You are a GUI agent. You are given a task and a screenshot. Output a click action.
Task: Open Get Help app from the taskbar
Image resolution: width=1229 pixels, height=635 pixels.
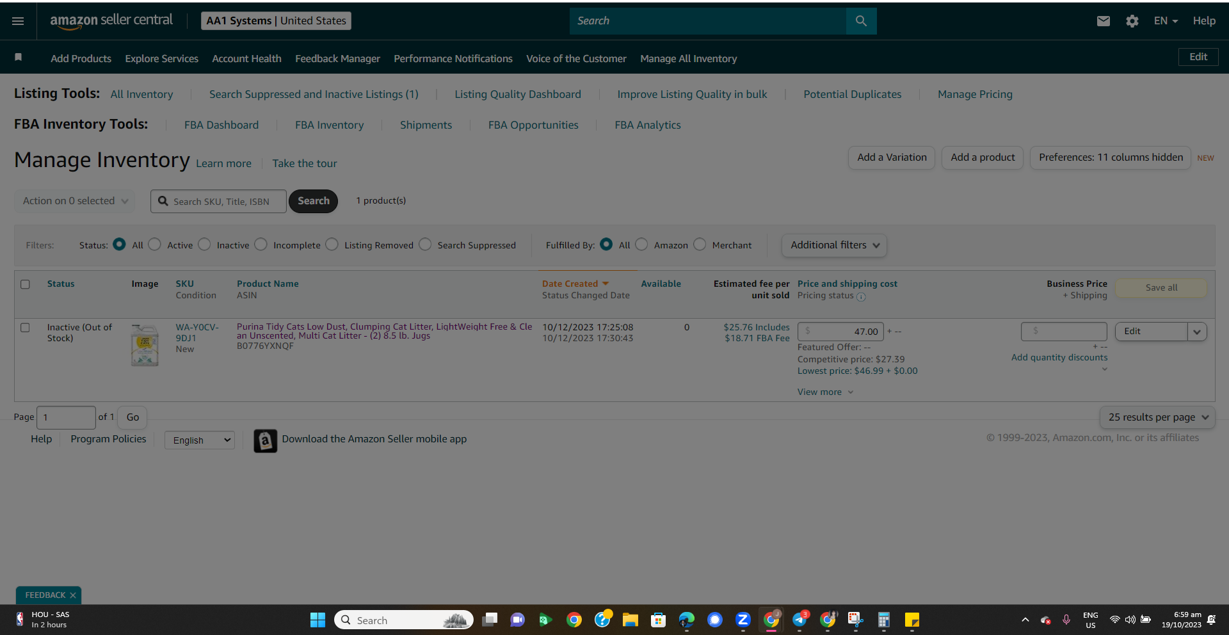[x=602, y=620]
